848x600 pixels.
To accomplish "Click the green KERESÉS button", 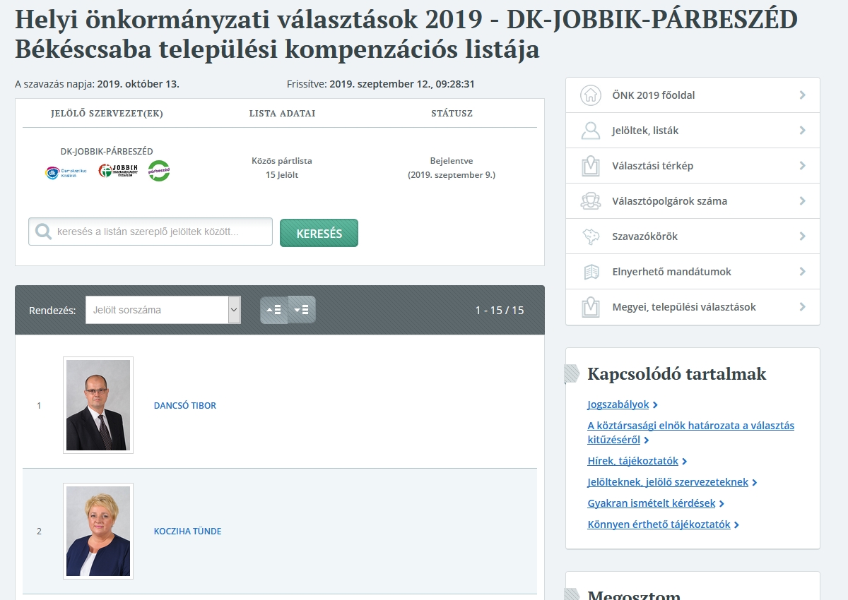I will [319, 233].
